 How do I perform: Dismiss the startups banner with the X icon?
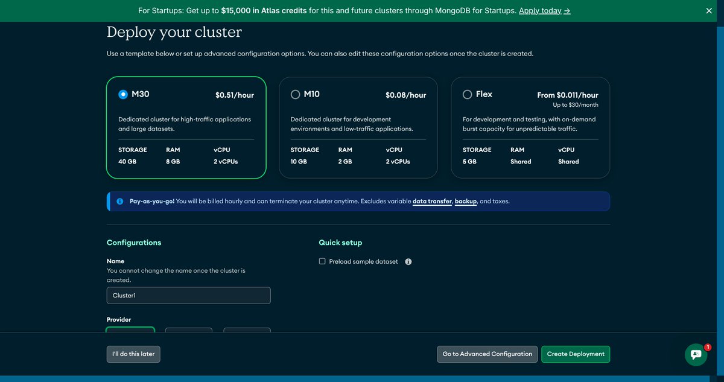tap(709, 11)
